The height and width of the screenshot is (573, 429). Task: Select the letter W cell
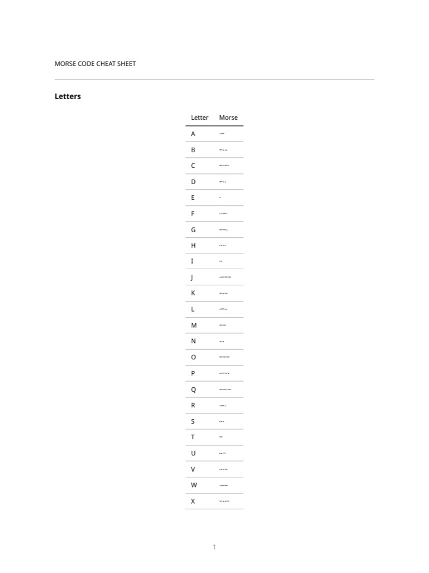tap(194, 485)
